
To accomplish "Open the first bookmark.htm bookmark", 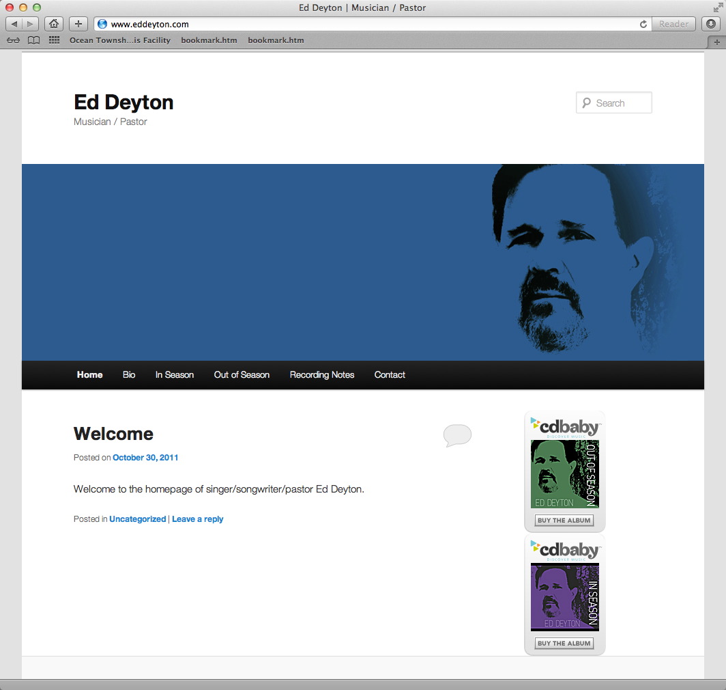I will tap(209, 40).
